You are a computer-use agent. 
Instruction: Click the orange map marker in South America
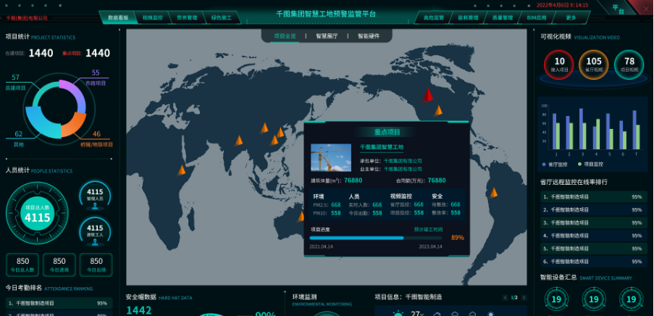tap(493, 192)
